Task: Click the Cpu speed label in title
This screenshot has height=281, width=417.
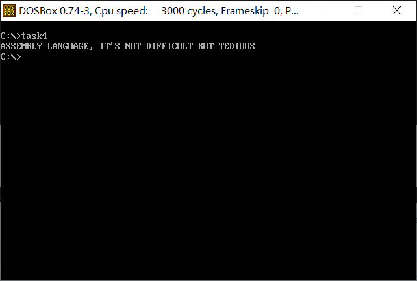Action: (121, 11)
